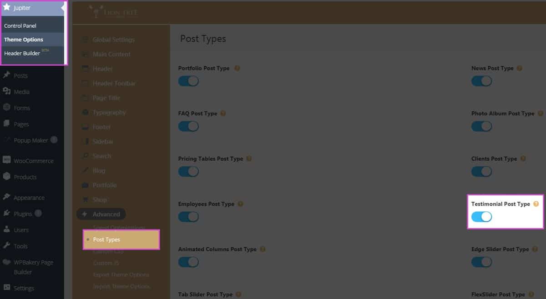Open the Popup Maker menu

click(32, 140)
